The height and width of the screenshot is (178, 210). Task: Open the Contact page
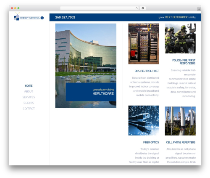[29, 109]
